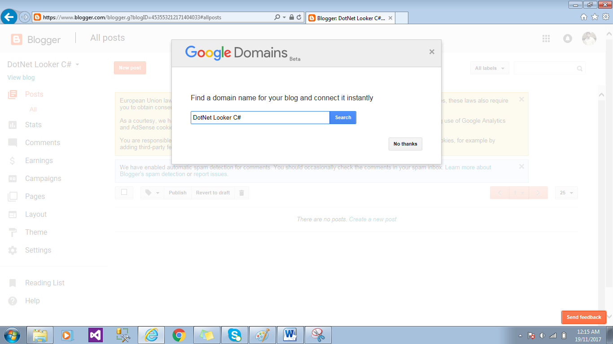Open Reading List in the sidebar
Viewport: 613px width, 344px height.
45,283
